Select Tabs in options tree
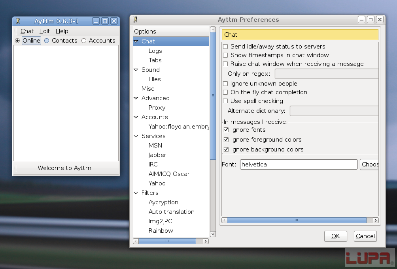The width and height of the screenshot is (397, 269). click(155, 60)
